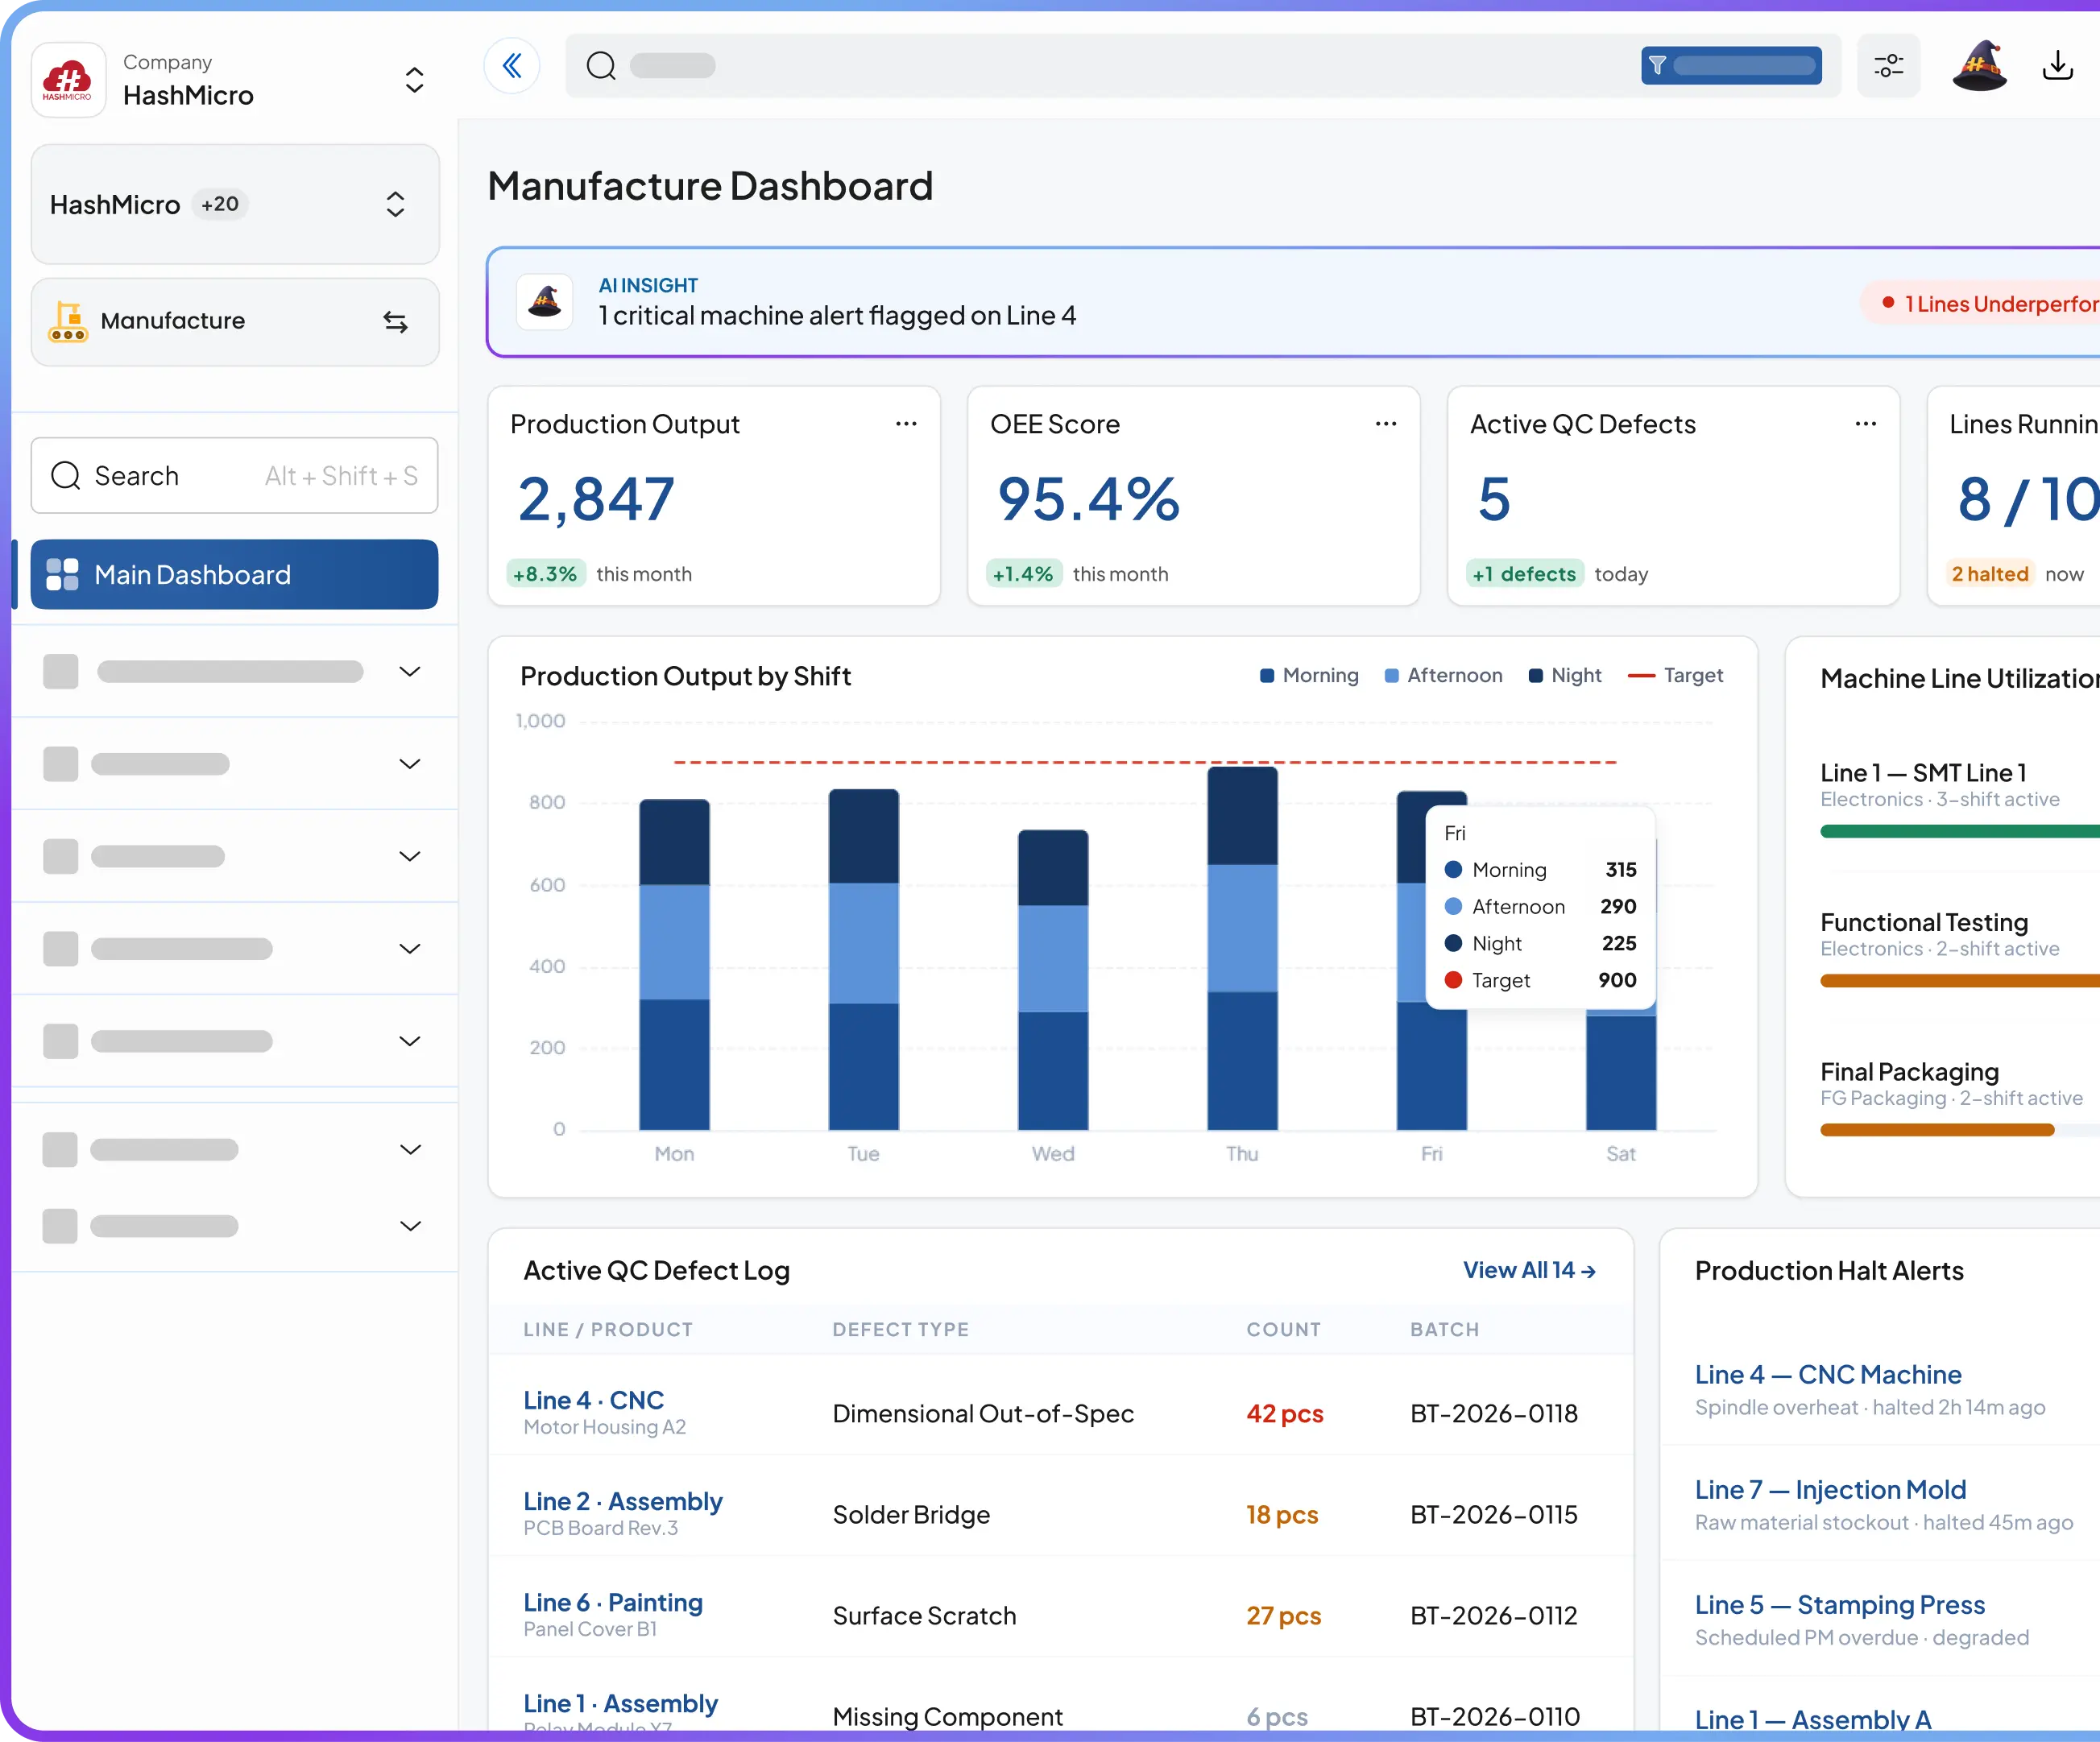Click the +8.3% production growth badge
Viewport: 2100px width, 1742px height.
click(545, 574)
